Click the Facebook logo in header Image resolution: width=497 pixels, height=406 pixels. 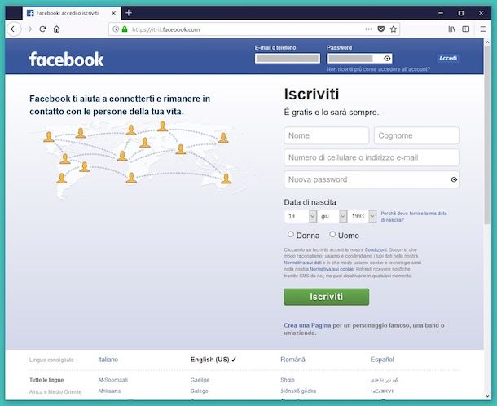click(66, 59)
